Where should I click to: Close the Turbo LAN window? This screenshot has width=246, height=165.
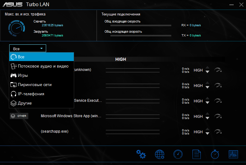point(241,5)
